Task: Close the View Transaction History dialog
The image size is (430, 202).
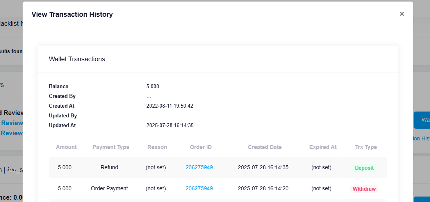Action: (x=402, y=14)
